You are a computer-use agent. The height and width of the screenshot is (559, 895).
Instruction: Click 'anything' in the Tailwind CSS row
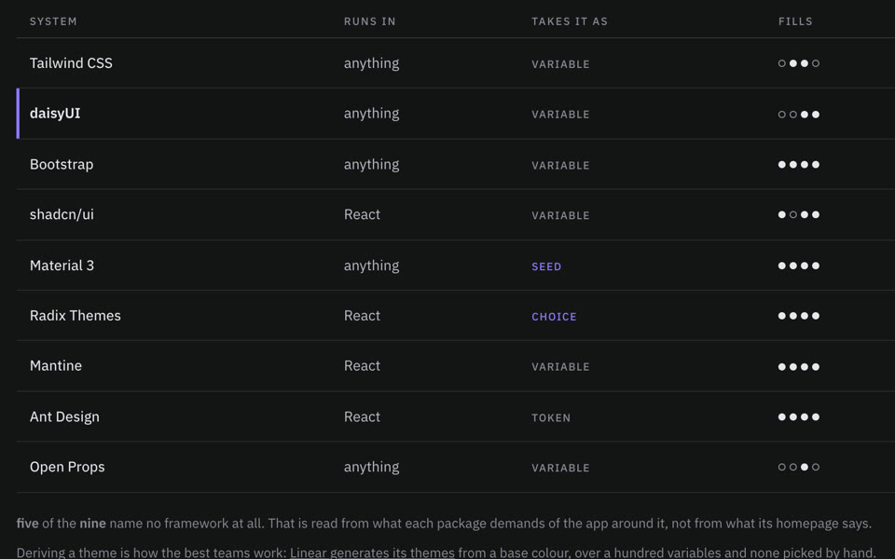[x=371, y=63]
